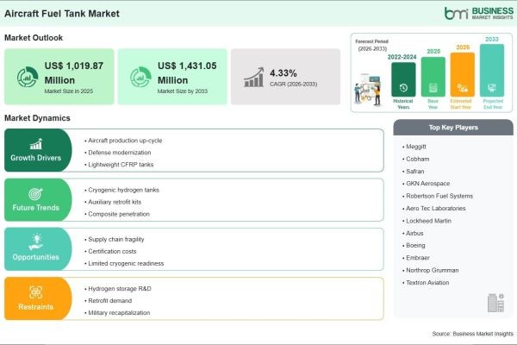Select the Opportunities label
Screen dimensions: 517x345
[35, 257]
